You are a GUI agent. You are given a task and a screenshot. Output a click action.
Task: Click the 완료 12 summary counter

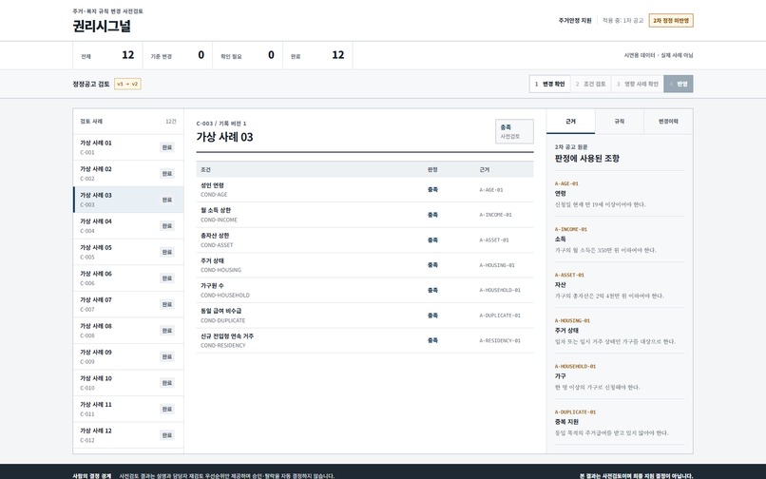point(317,55)
